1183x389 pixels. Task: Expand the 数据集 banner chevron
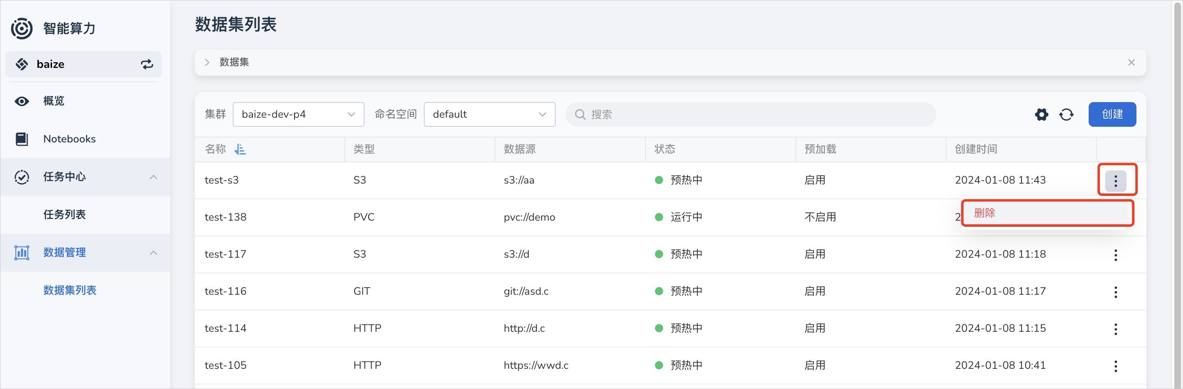207,63
